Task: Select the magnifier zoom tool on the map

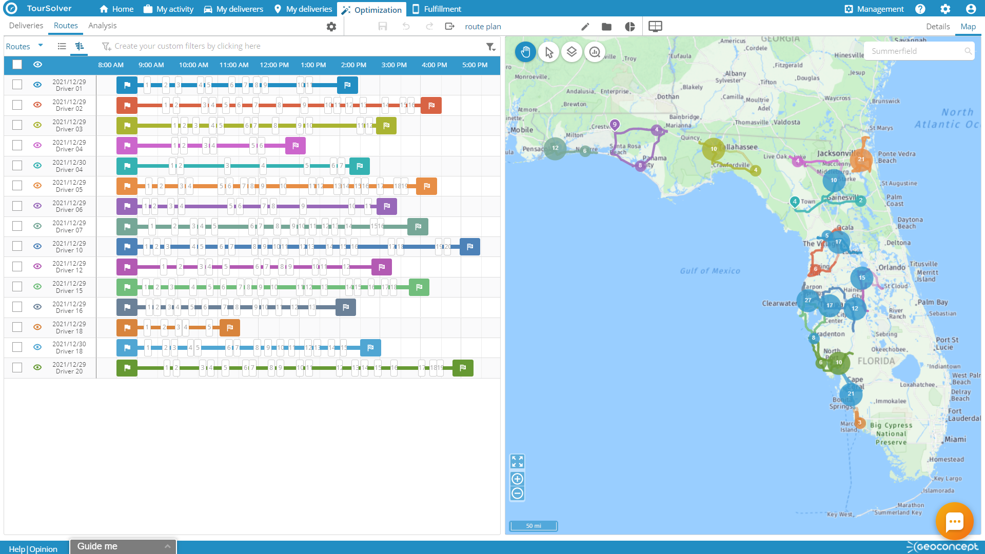Action: (595, 52)
